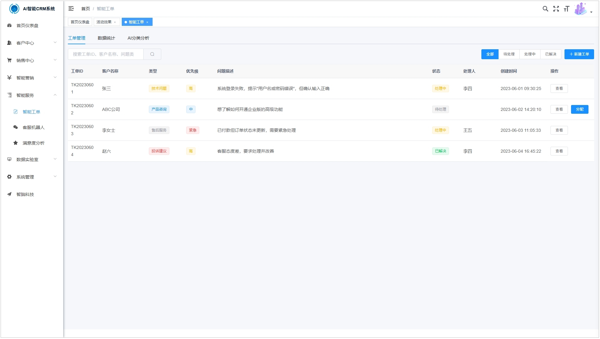Open the user avatar dropdown

tap(583, 9)
